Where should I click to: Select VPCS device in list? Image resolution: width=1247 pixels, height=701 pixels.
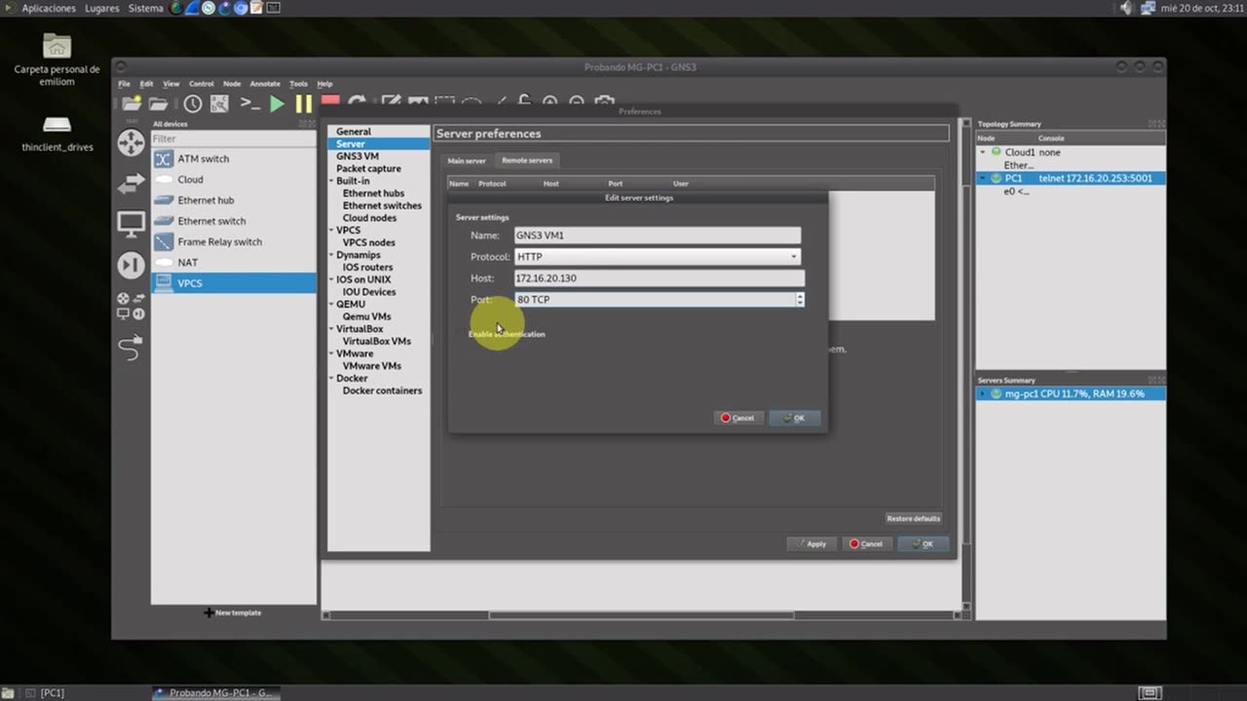click(234, 283)
